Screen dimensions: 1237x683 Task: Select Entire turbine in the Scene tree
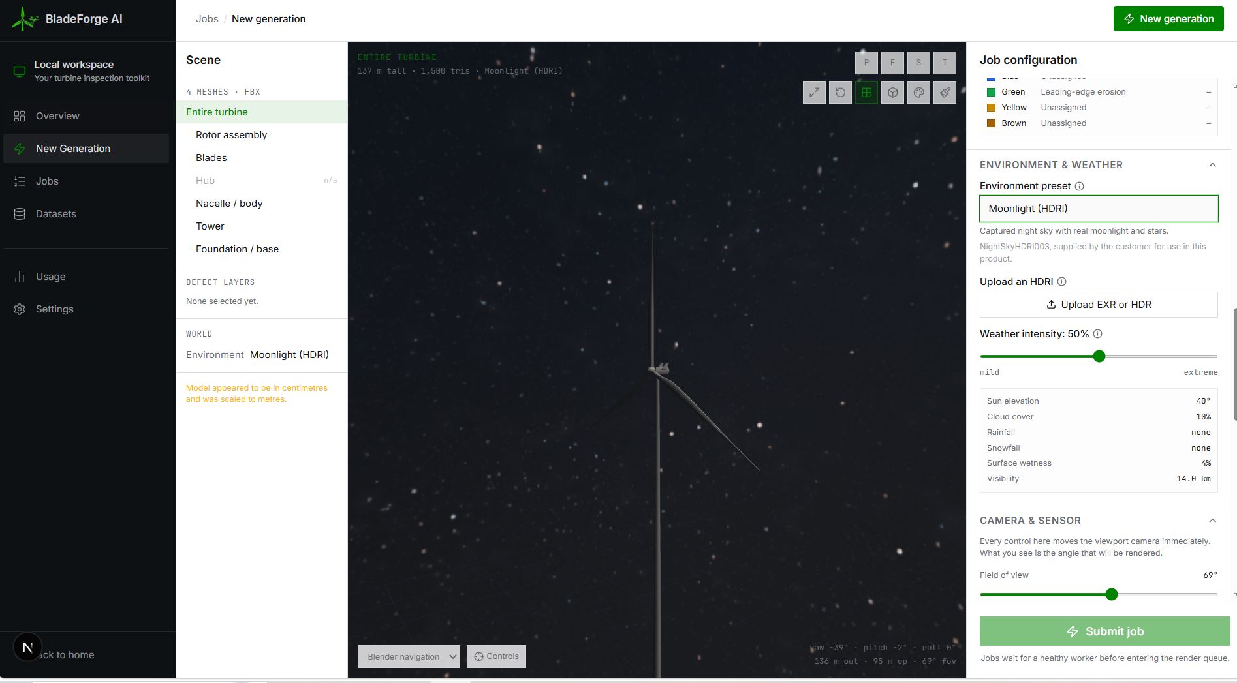point(262,112)
